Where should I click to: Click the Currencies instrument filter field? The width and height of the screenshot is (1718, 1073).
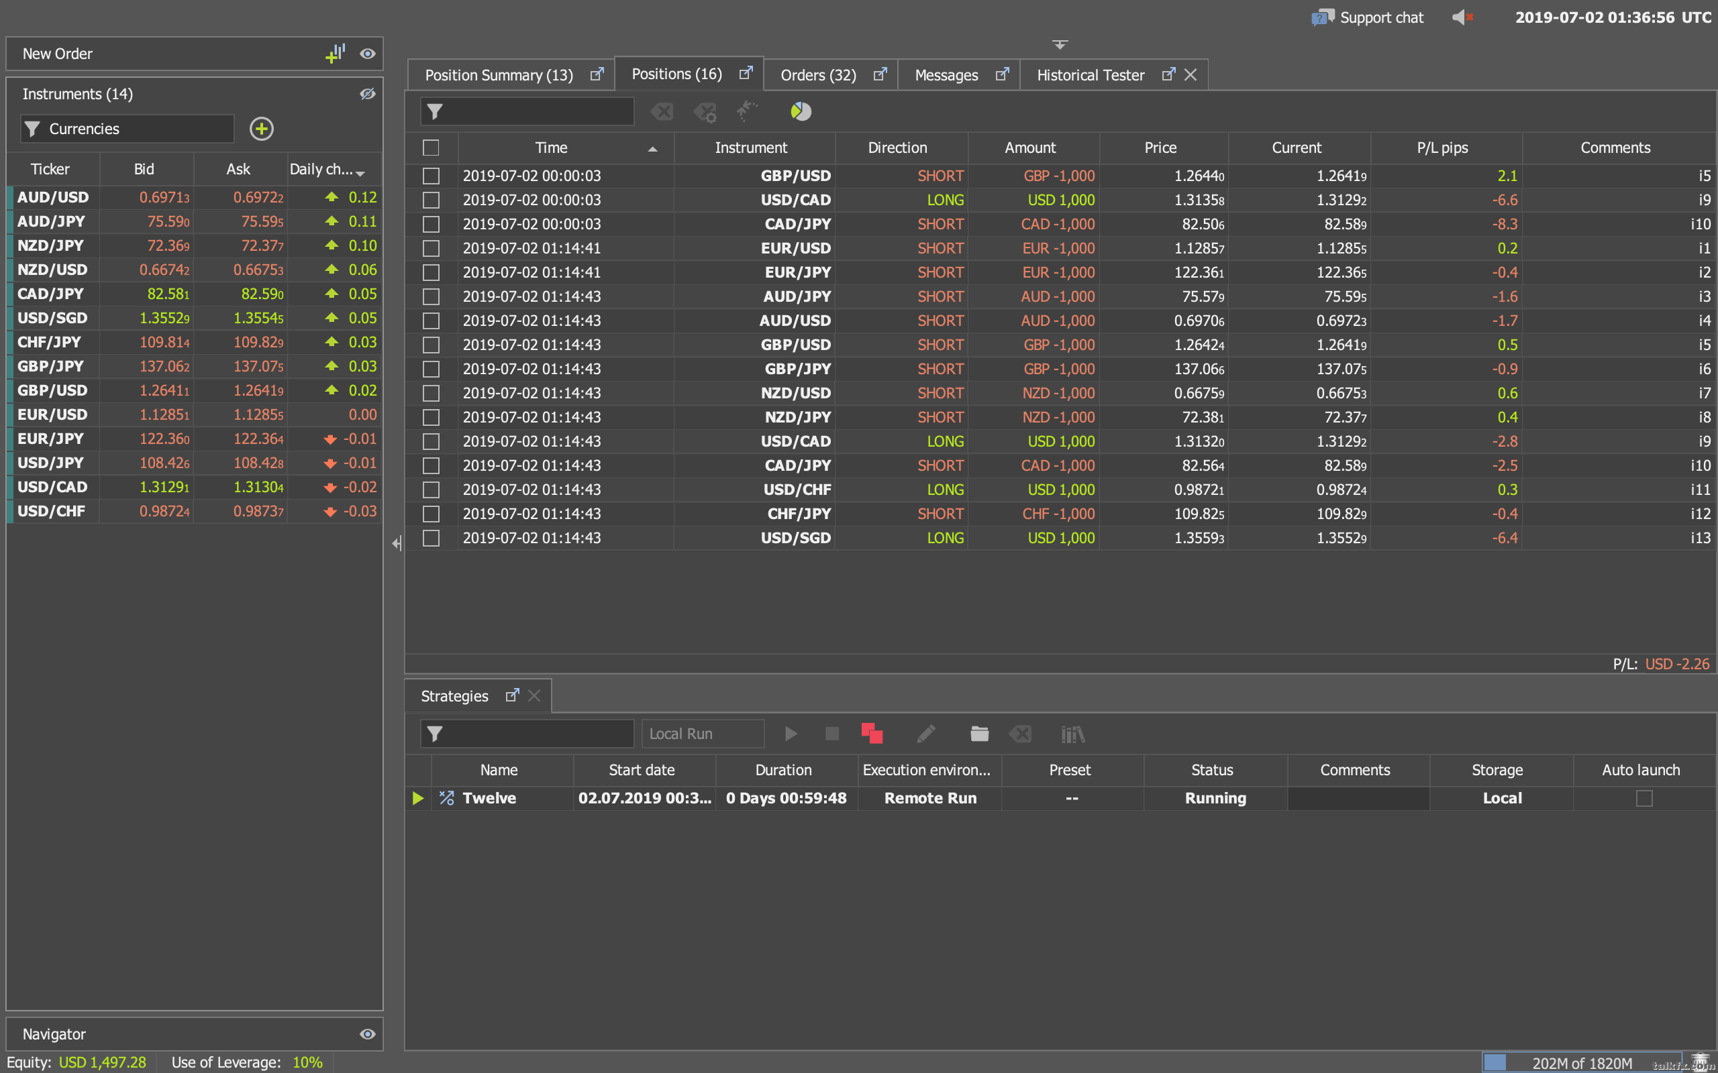(x=128, y=129)
